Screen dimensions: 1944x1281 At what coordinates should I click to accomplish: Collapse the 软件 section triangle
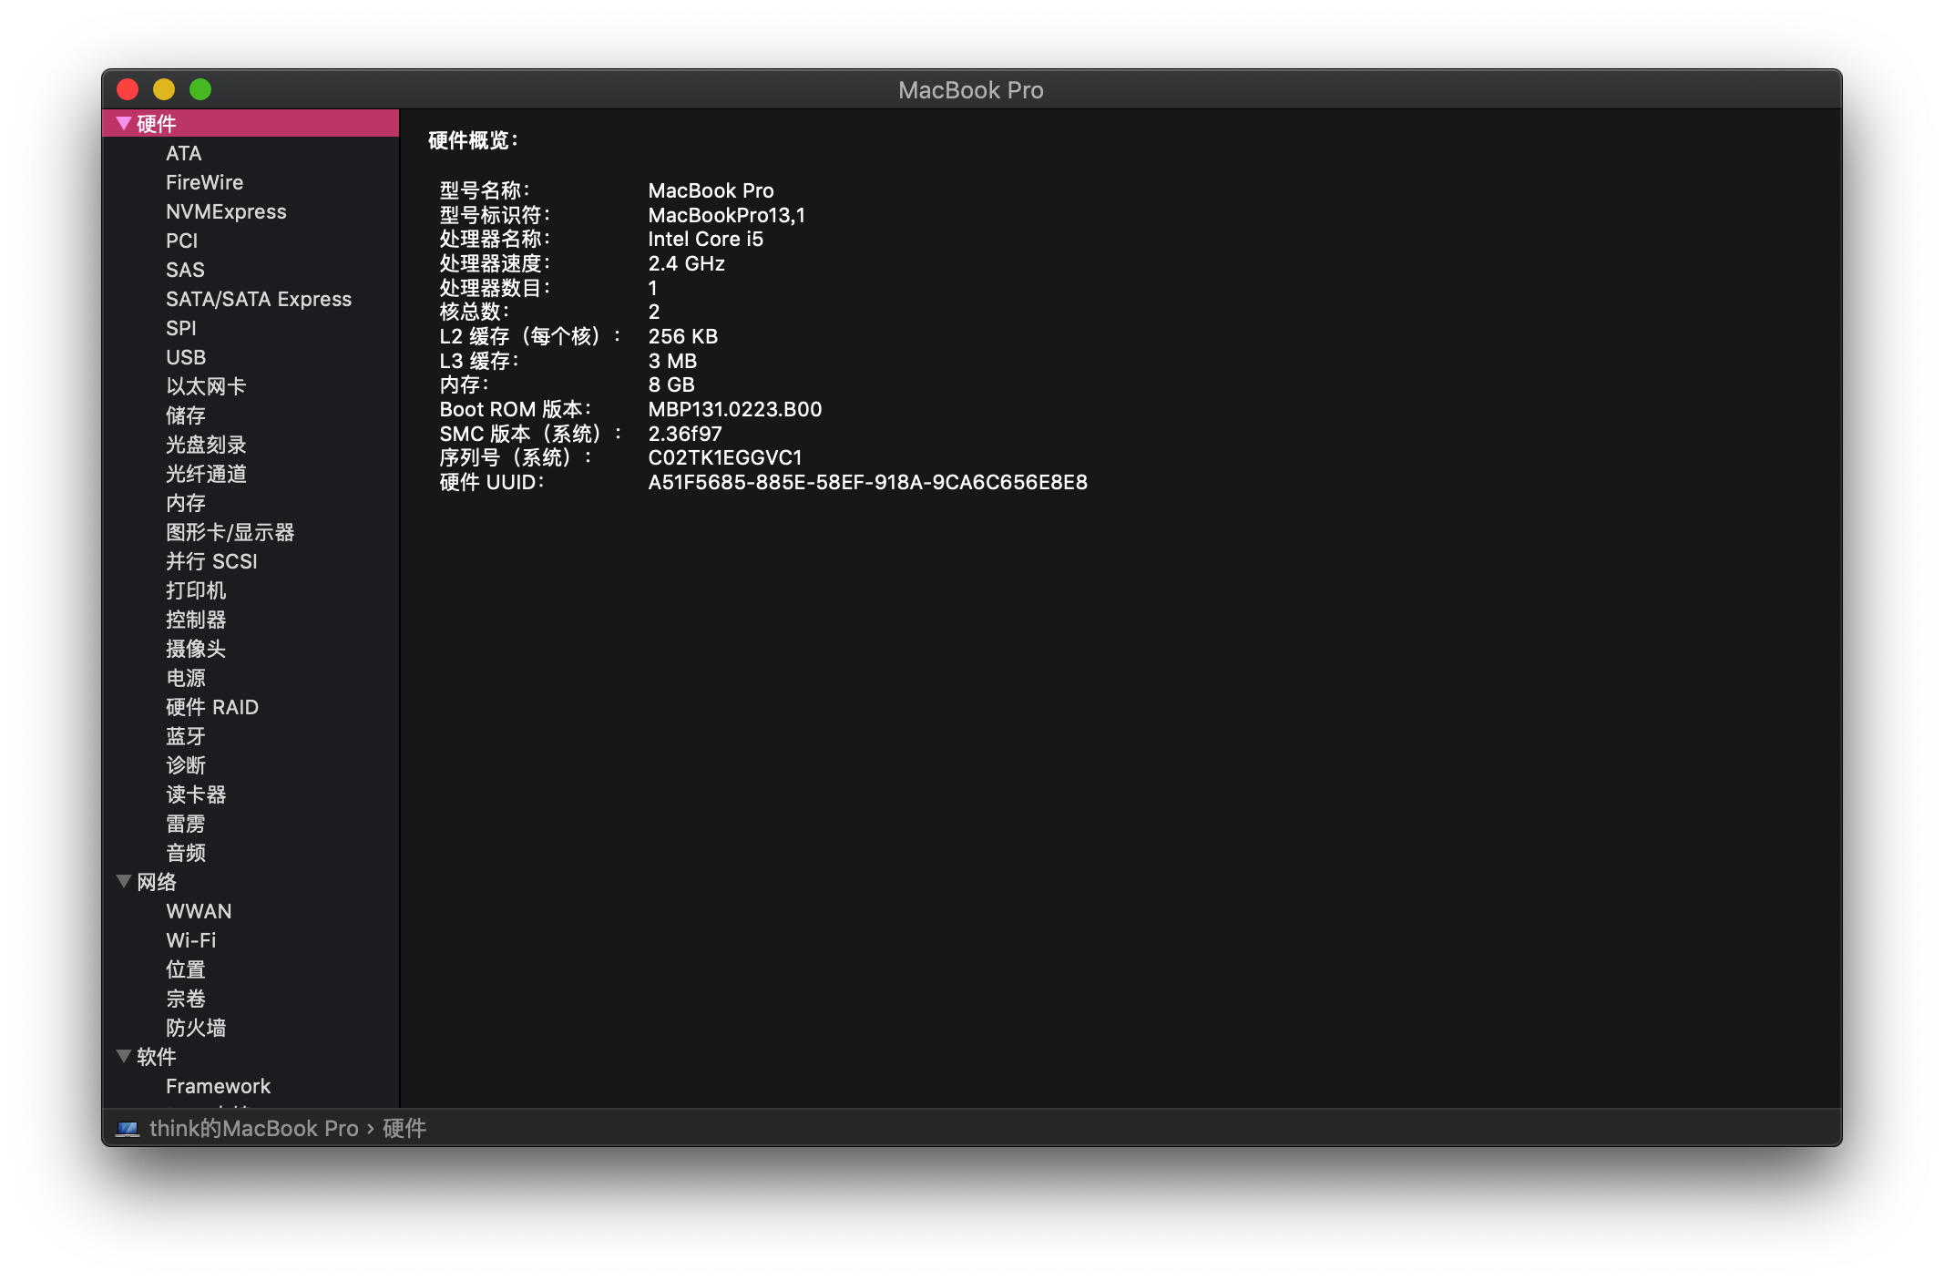point(124,1056)
